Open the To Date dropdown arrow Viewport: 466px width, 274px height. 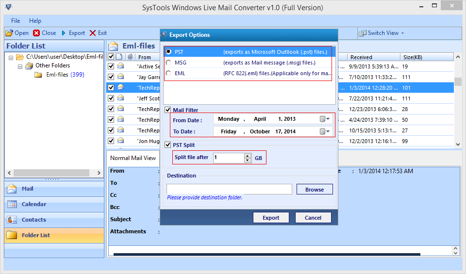328,131
